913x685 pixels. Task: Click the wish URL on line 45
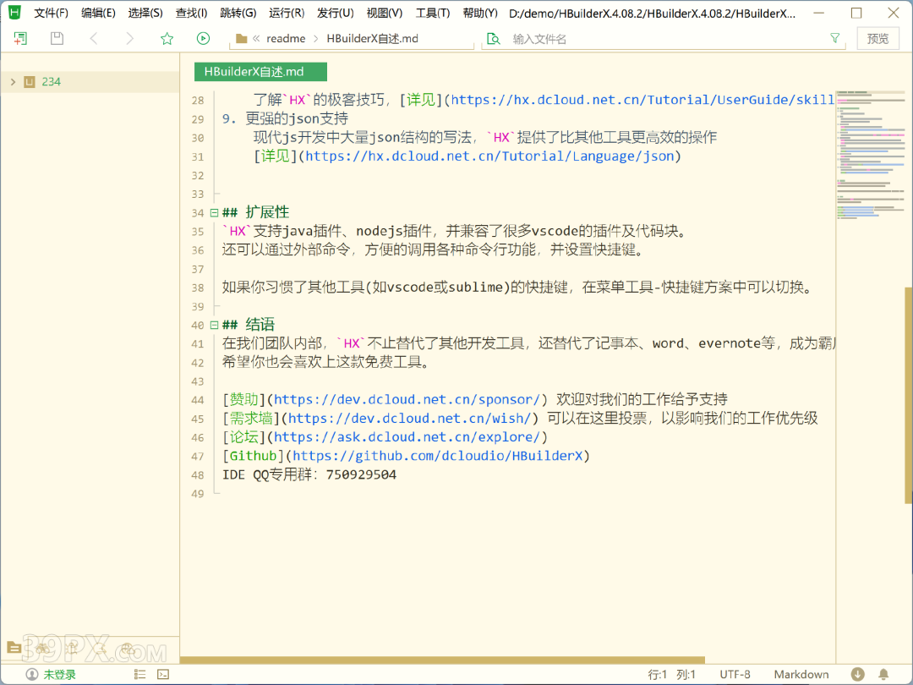[x=410, y=419]
